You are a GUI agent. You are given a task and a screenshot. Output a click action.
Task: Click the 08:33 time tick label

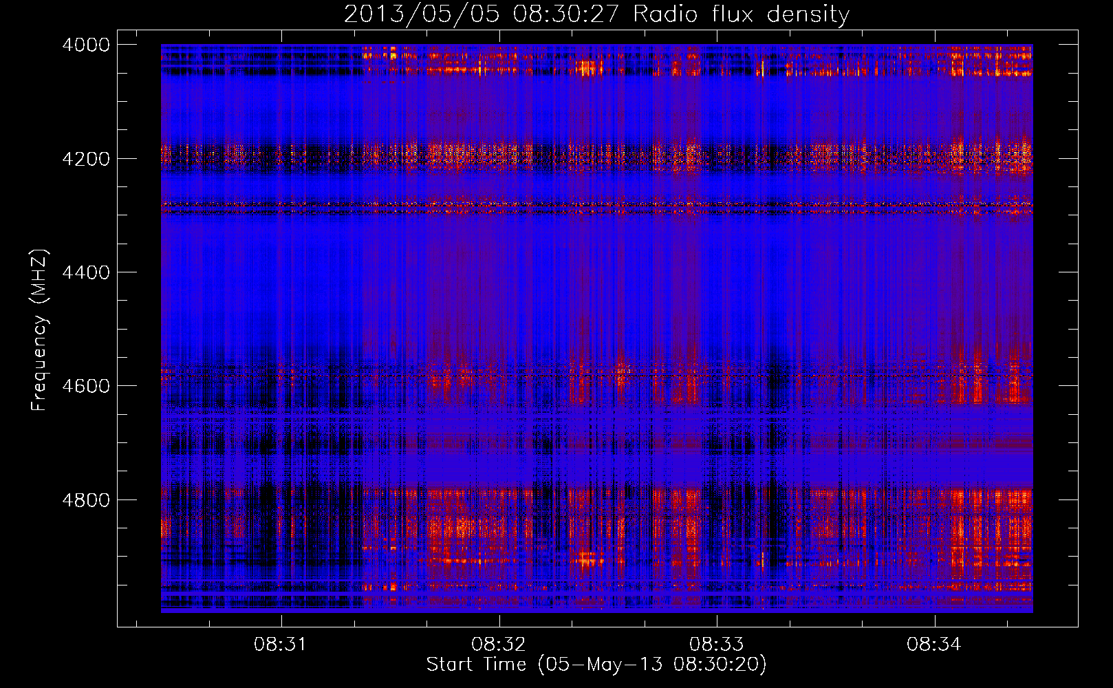tap(717, 645)
